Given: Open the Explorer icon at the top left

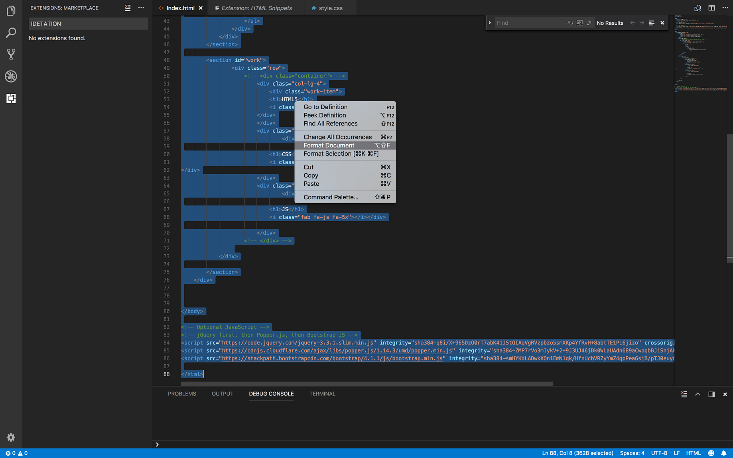Looking at the screenshot, I should [x=11, y=11].
